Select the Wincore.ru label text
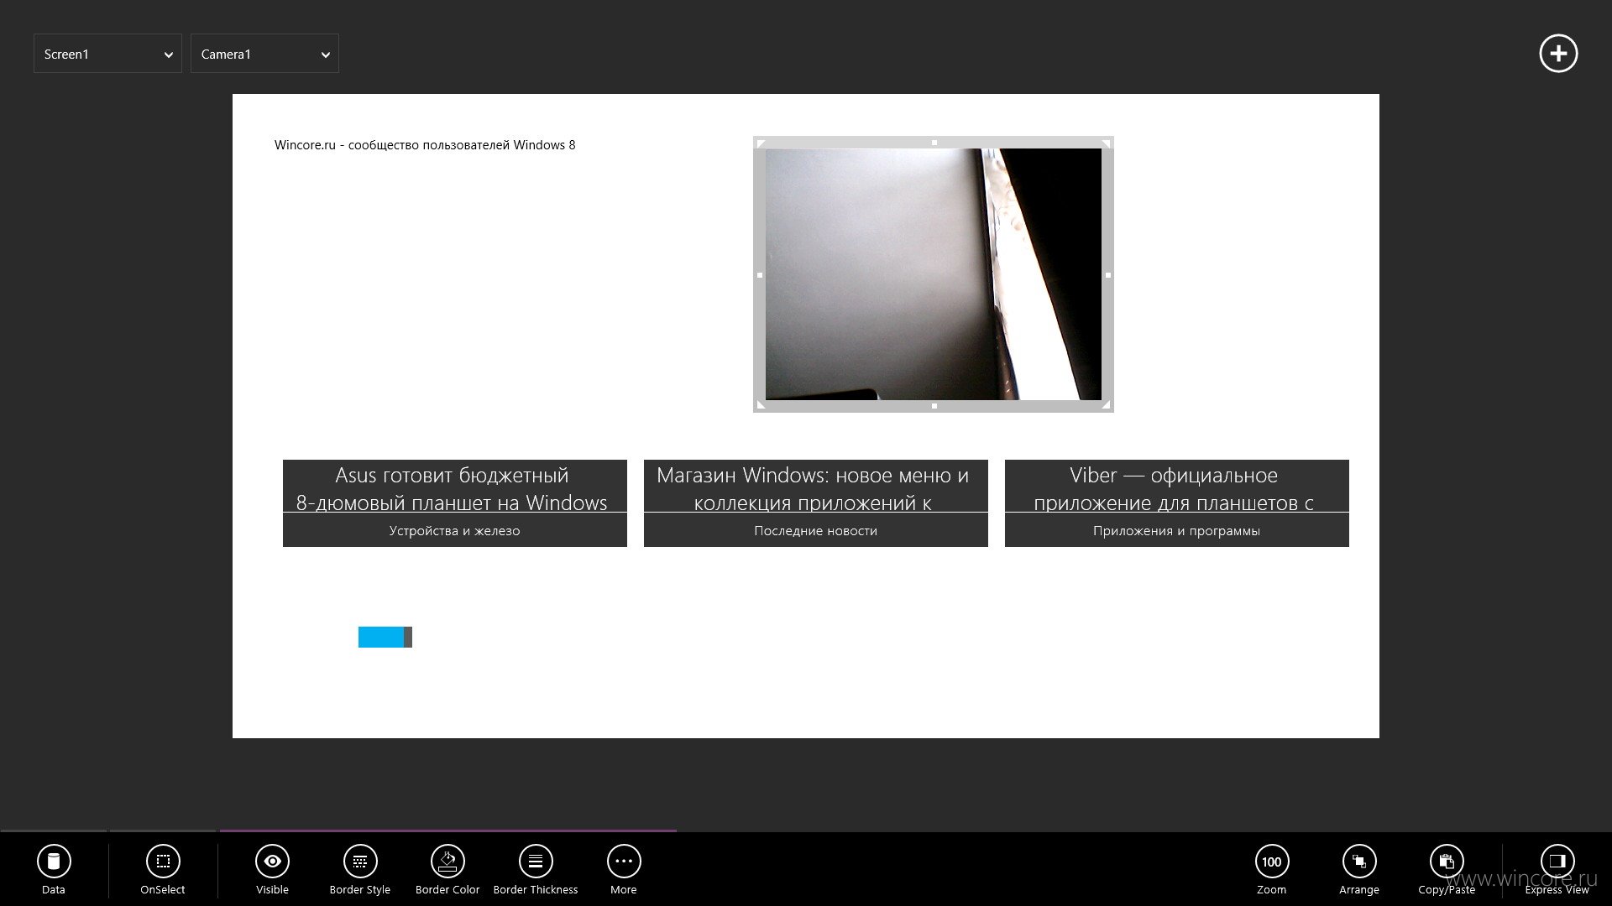Screen dimensions: 1612x906 tap(425, 145)
